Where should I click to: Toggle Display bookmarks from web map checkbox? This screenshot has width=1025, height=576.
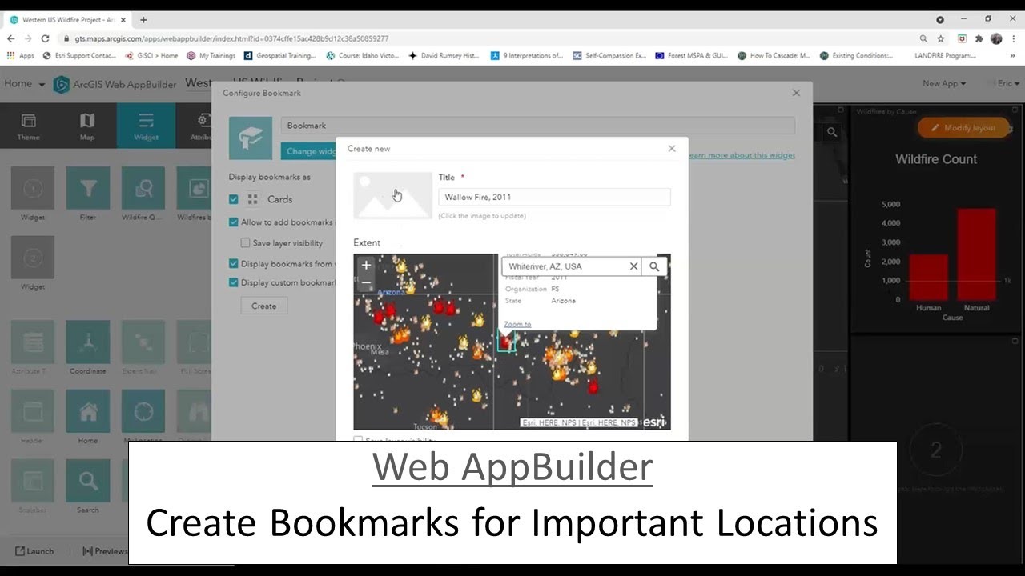[234, 264]
